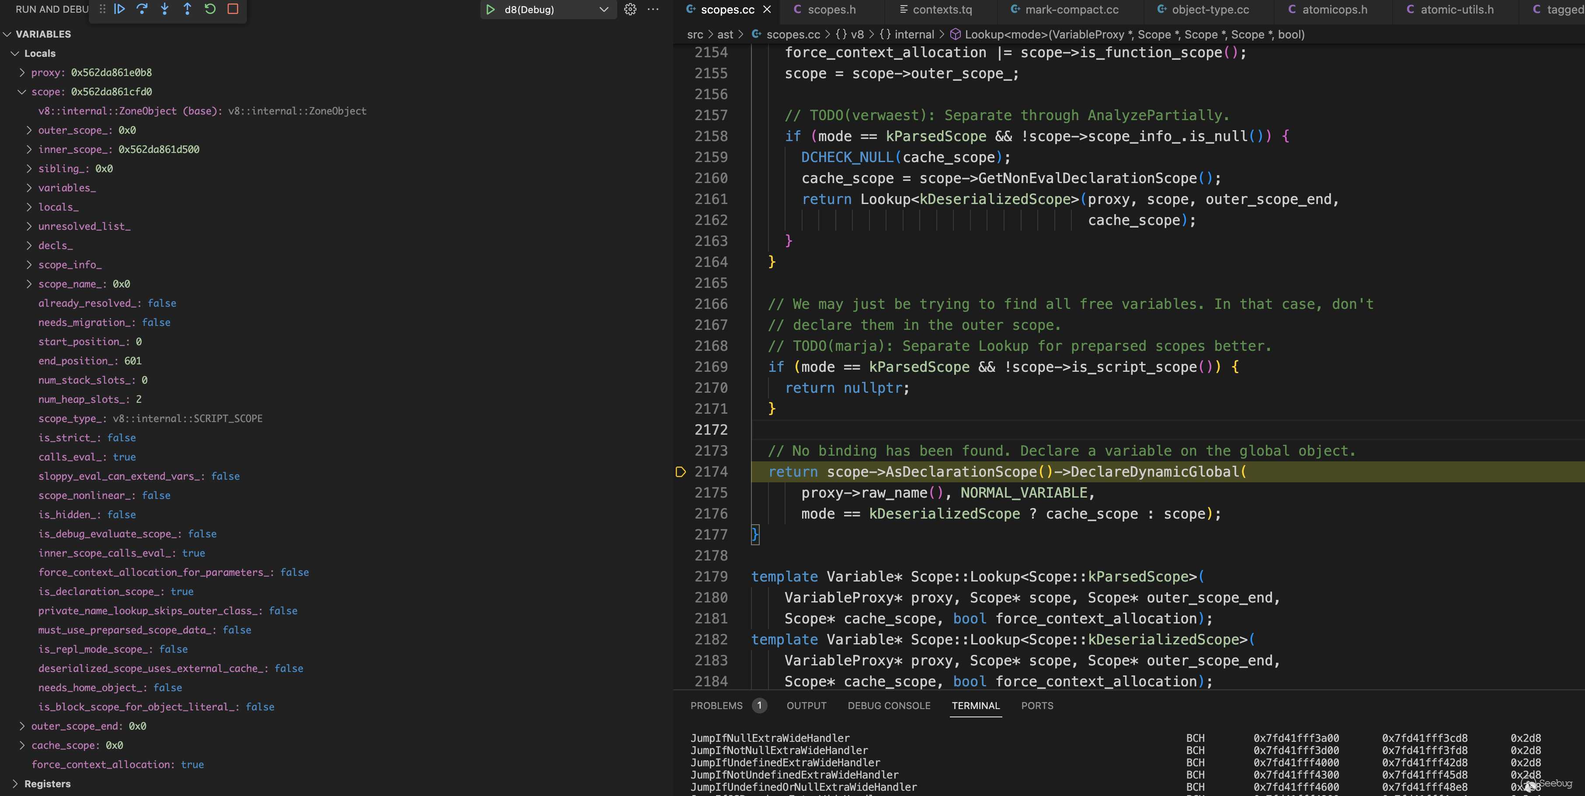Open launch.json via the gear icon
The image size is (1585, 796).
tap(630, 9)
